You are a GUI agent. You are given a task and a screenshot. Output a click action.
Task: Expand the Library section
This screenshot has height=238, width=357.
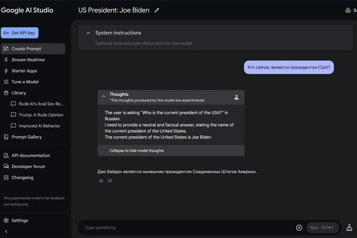[6, 93]
